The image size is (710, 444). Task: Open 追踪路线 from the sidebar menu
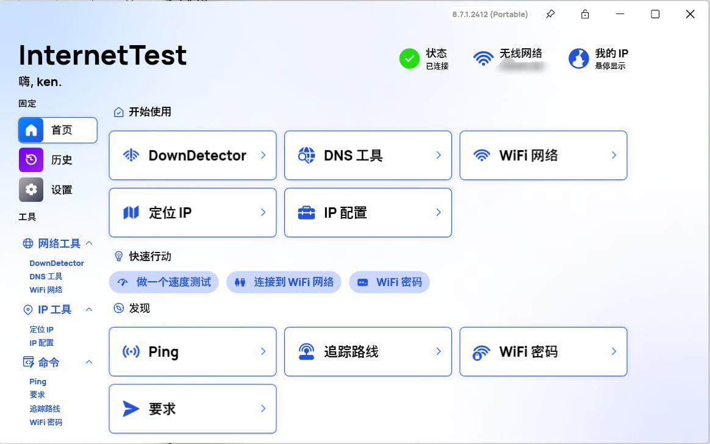[x=45, y=408]
